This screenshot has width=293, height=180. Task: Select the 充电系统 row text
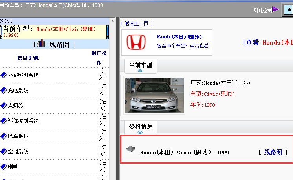[18, 90]
